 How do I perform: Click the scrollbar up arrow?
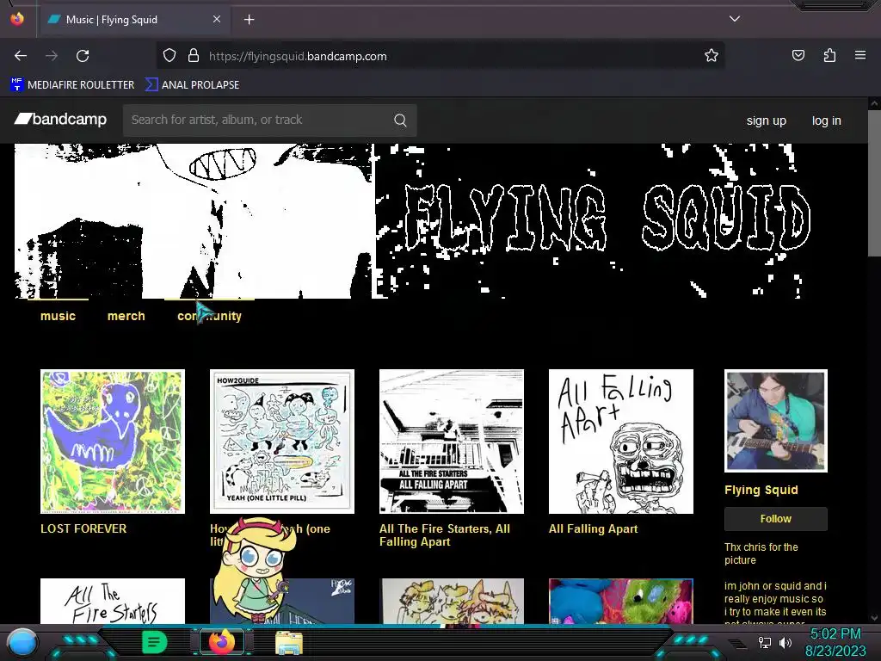pyautogui.click(x=874, y=103)
